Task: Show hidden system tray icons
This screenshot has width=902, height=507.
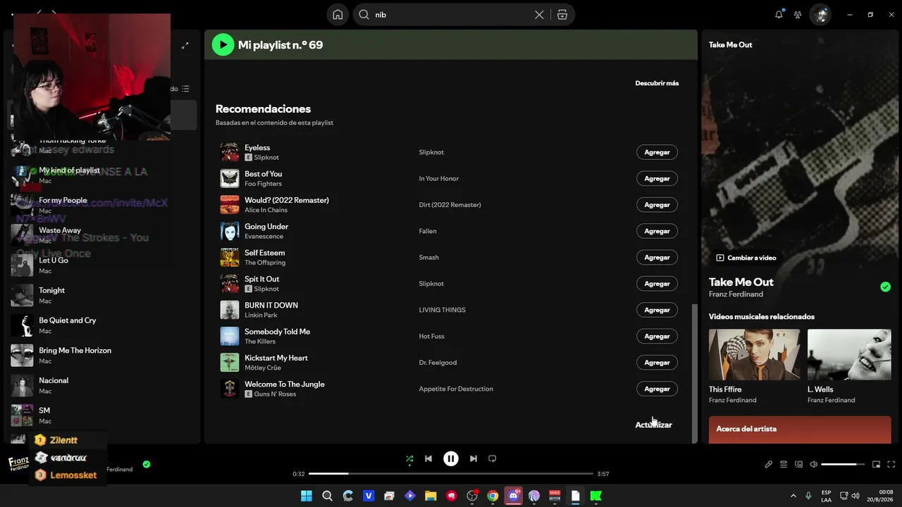Action: 793,496
